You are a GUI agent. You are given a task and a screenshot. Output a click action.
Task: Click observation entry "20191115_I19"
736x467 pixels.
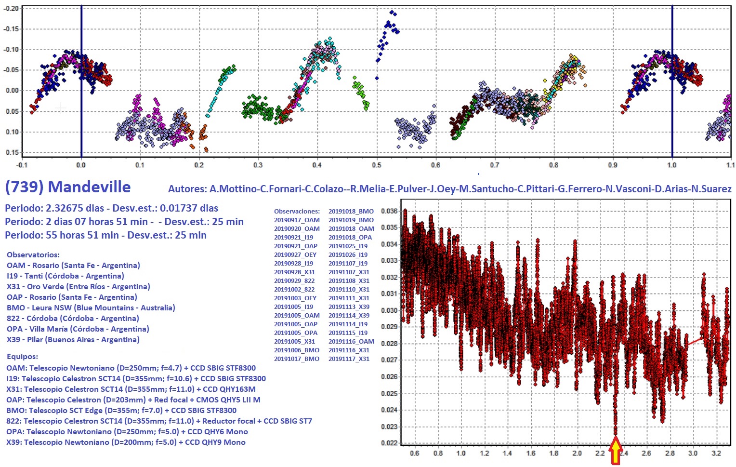[x=348, y=333]
